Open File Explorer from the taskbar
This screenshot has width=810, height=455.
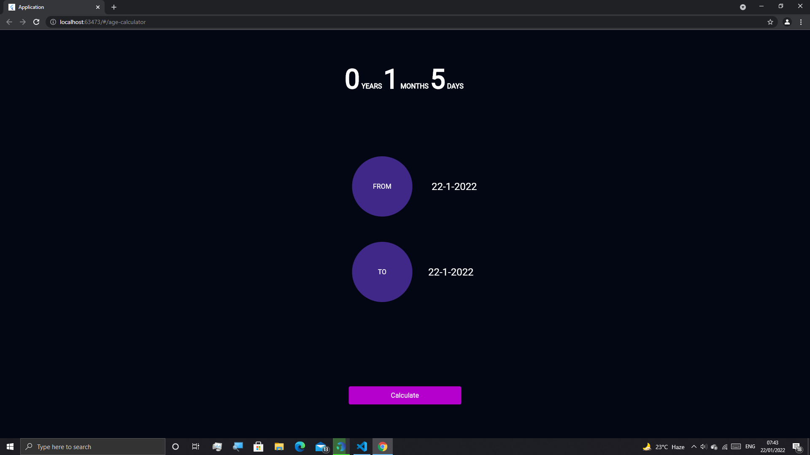[x=279, y=447]
